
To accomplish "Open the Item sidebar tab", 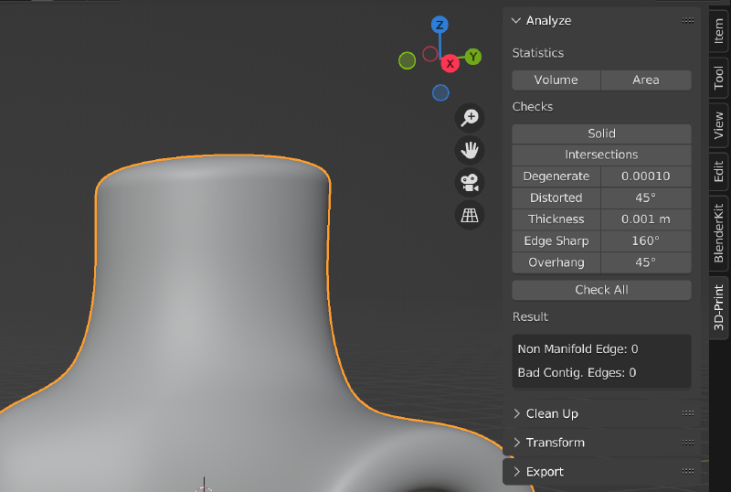I will [x=719, y=31].
